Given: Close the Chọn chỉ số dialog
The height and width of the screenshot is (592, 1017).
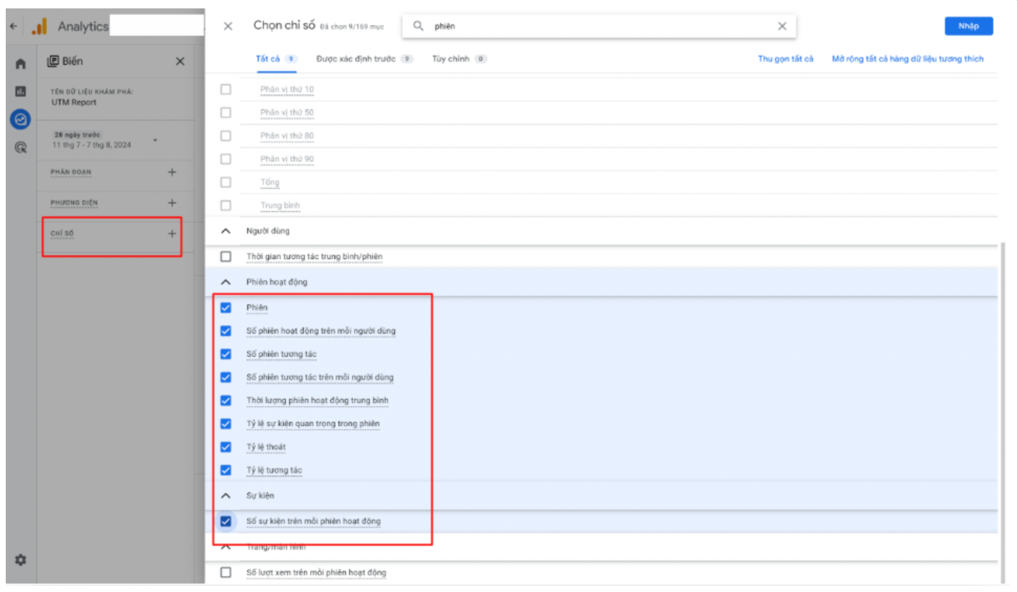Looking at the screenshot, I should coord(228,26).
